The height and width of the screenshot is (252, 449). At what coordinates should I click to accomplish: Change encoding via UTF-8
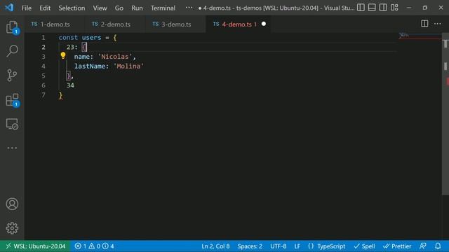click(x=279, y=246)
